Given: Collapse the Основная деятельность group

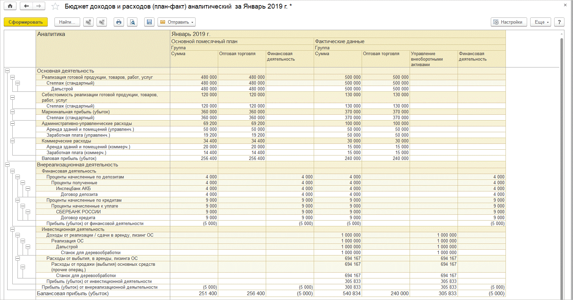Looking at the screenshot, I should pos(7,71).
